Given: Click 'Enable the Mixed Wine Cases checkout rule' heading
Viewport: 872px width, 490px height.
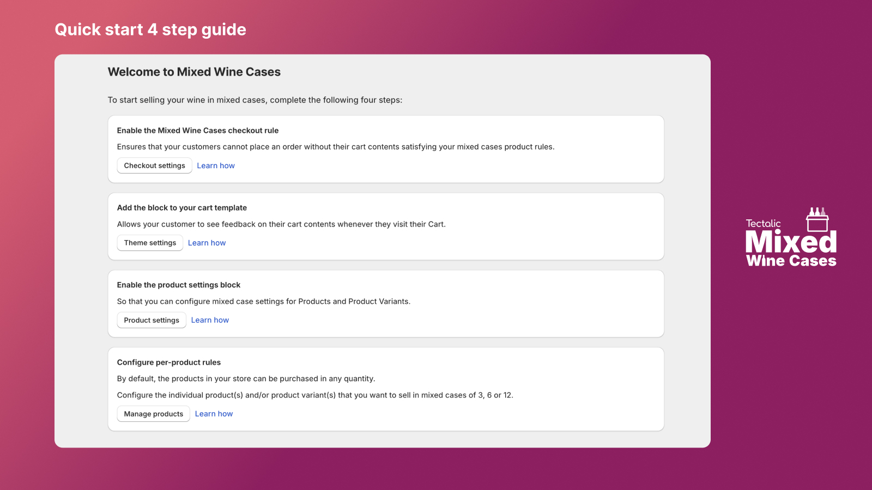Looking at the screenshot, I should (x=198, y=131).
